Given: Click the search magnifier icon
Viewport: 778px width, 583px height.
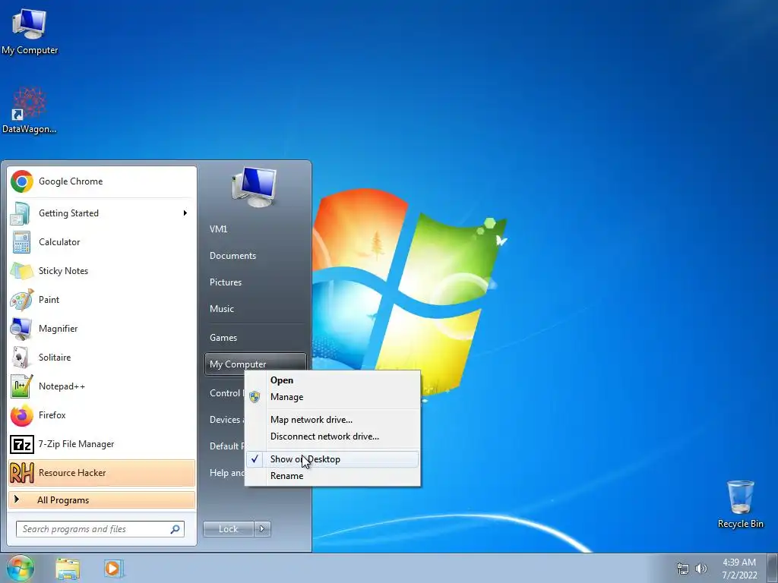Looking at the screenshot, I should [176, 529].
